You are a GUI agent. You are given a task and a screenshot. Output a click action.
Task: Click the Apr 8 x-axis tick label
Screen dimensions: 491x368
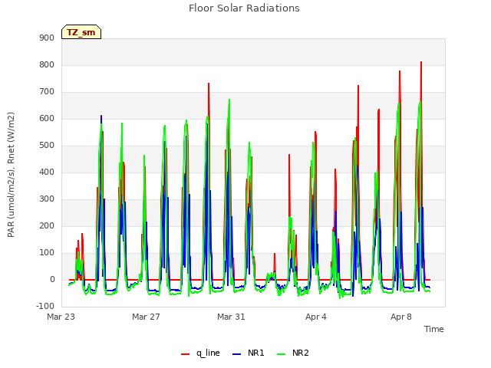point(401,317)
